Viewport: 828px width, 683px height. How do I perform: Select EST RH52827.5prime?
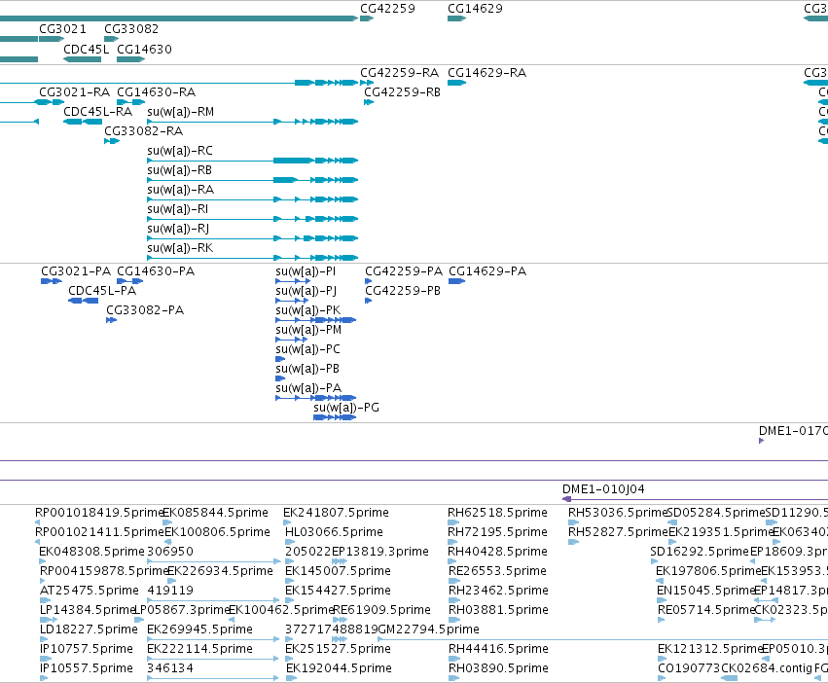pos(619,532)
